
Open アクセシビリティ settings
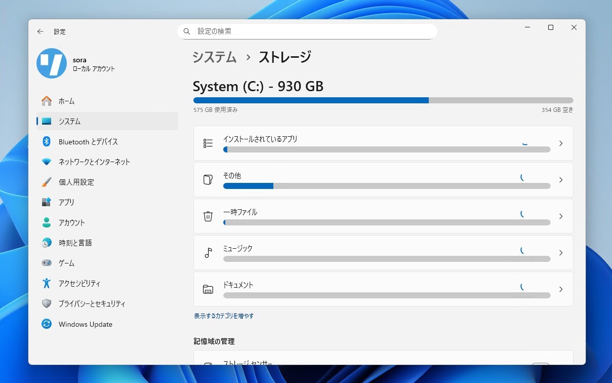pyautogui.click(x=79, y=284)
